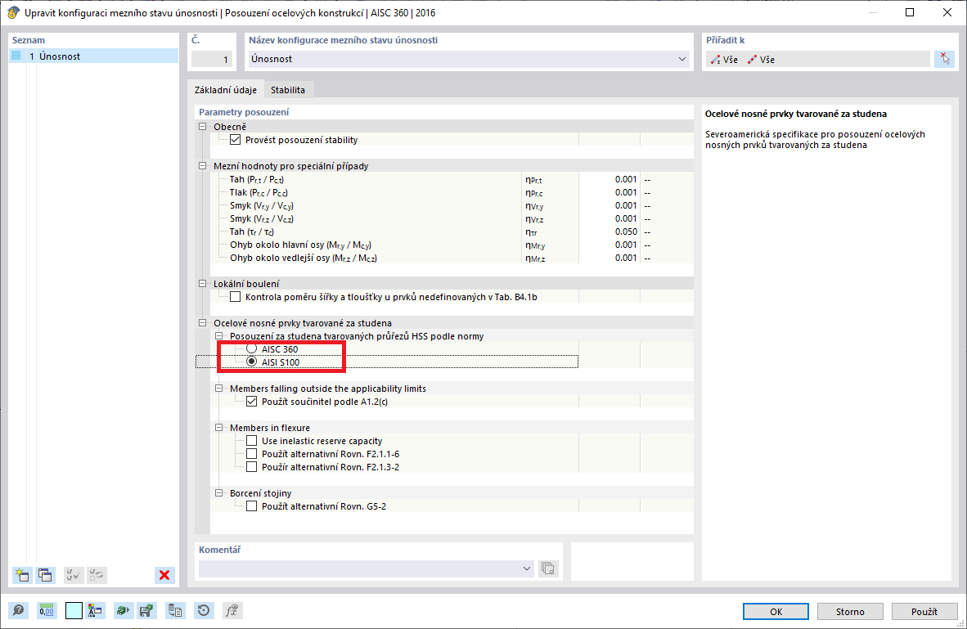Open the help tool in the bottom toolbar
The width and height of the screenshot is (967, 629).
pyautogui.click(x=17, y=610)
